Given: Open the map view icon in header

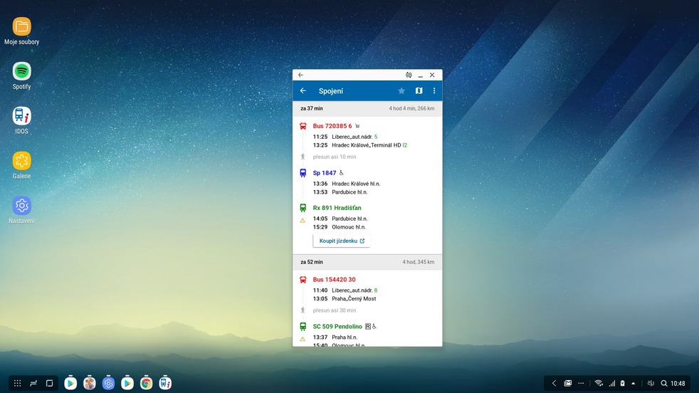Looking at the screenshot, I should coord(419,91).
